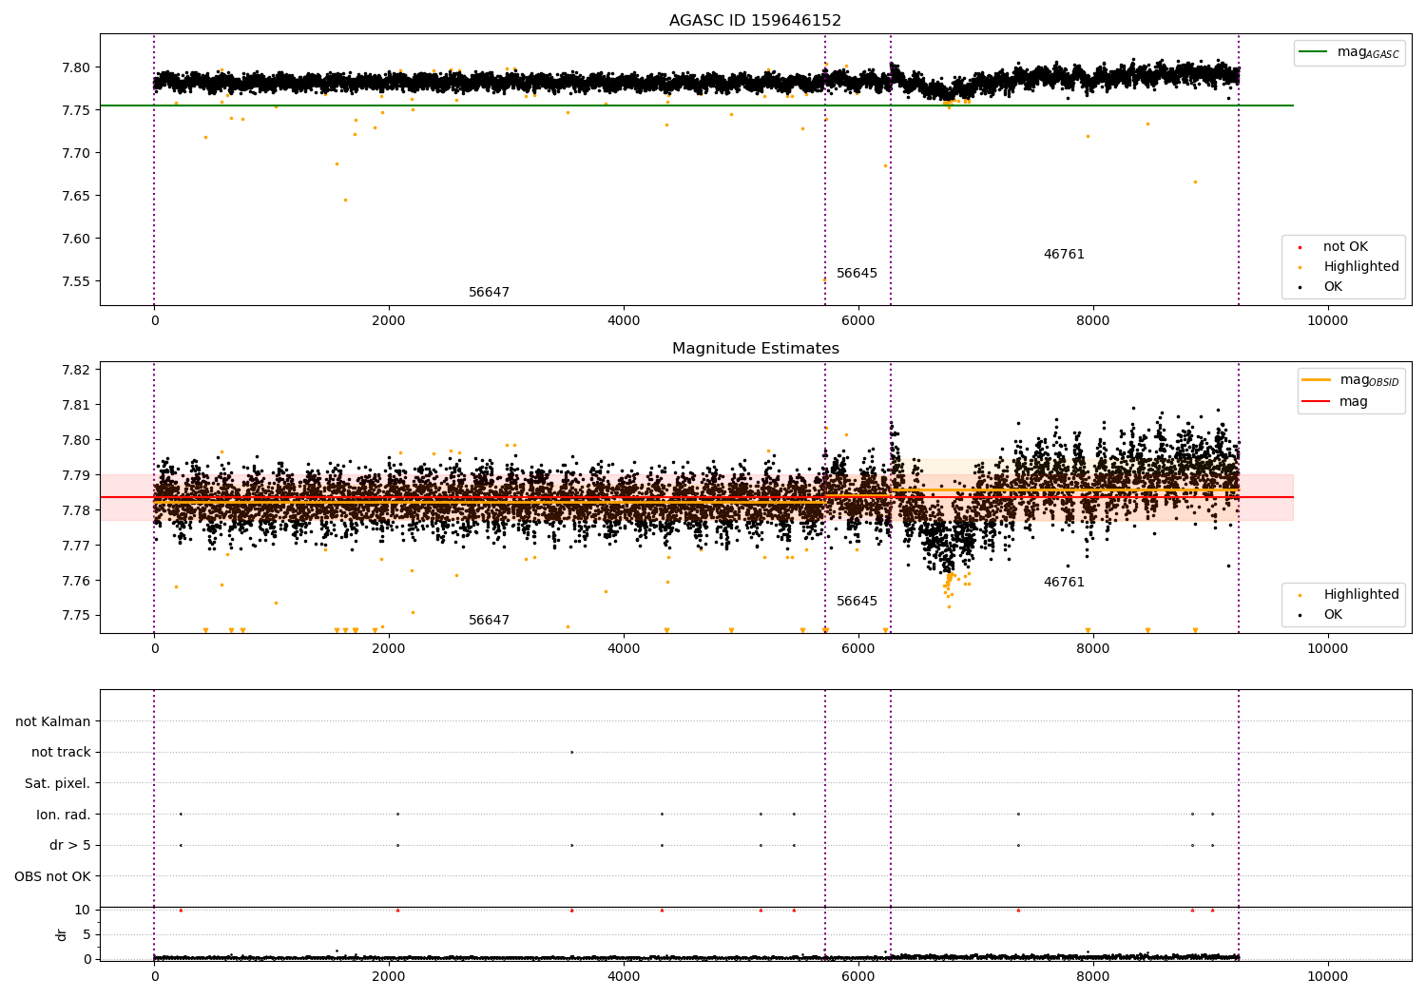The image size is (1426, 998).
Task: Click the title "AGASC ID 159646152"
Action: [755, 21]
